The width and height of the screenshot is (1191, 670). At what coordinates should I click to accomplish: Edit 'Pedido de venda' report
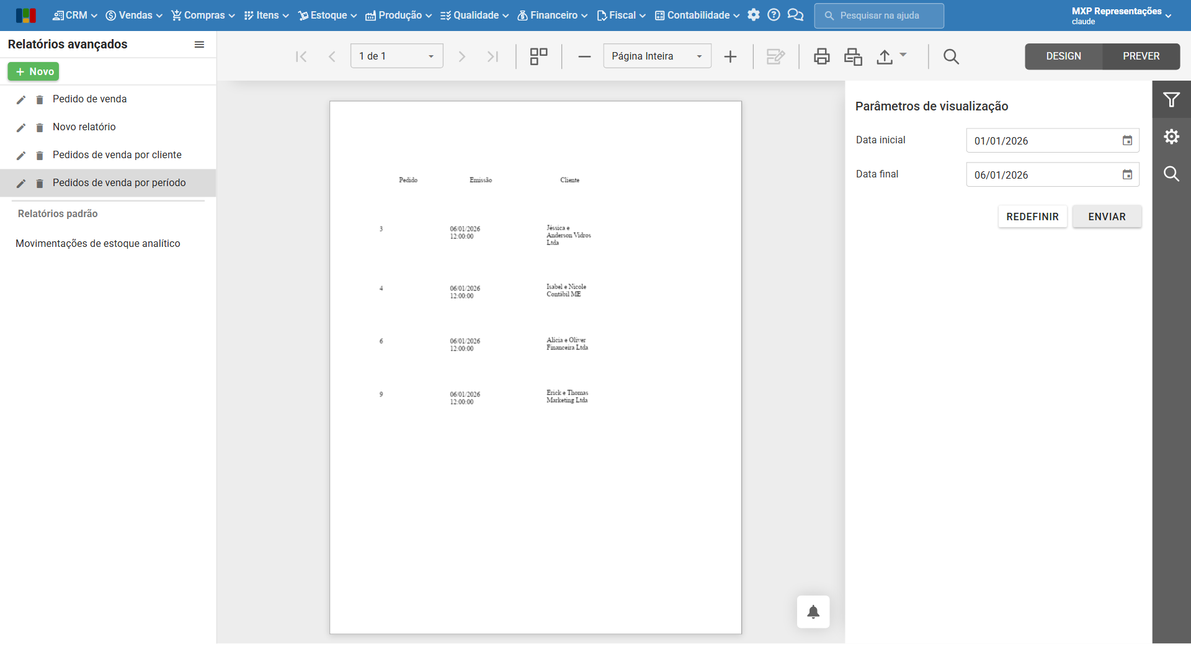pos(21,100)
